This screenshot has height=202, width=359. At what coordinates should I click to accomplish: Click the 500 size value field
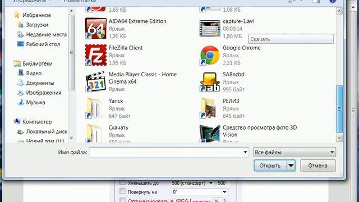pyautogui.click(x=222, y=183)
